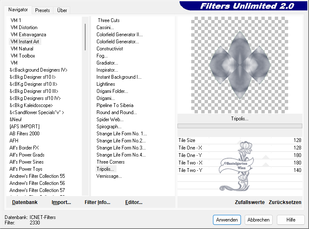The image size is (309, 229).
Task: Open Hilfe for help
Action: pos(291,220)
